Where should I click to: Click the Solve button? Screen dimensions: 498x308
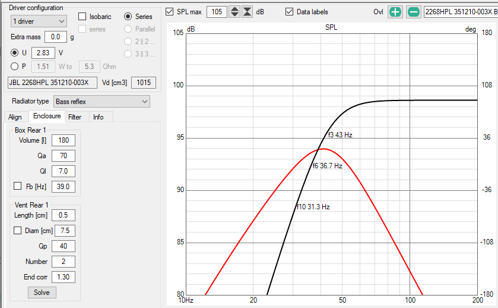coord(42,293)
